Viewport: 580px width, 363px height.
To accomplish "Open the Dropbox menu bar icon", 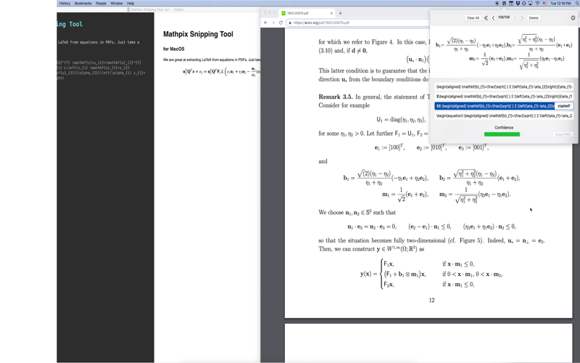I will coord(518,4).
